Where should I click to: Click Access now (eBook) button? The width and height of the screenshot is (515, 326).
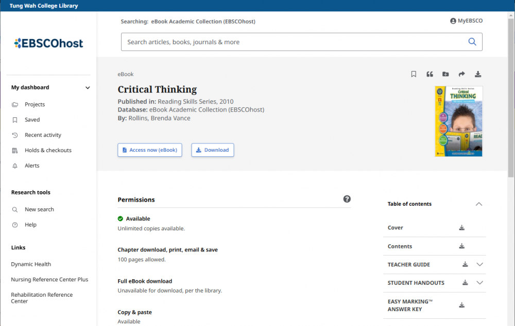[x=150, y=150]
